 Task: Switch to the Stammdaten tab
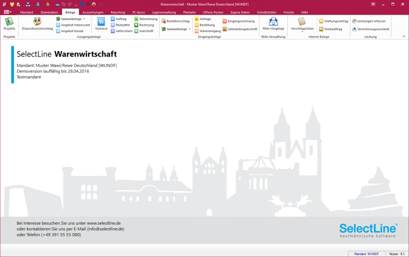[x=49, y=12]
